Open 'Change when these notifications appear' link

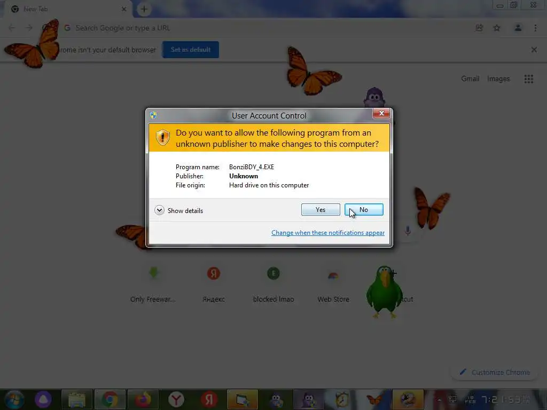click(328, 233)
